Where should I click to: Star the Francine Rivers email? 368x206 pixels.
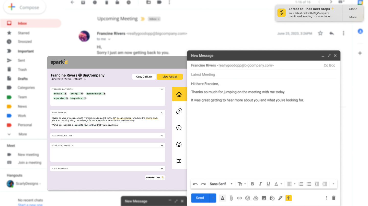pyautogui.click(x=320, y=33)
